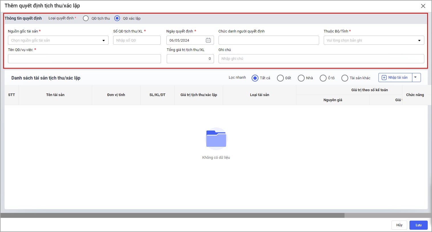The image size is (432, 232).
Task: Save the decision with Lưu
Action: 419,225
